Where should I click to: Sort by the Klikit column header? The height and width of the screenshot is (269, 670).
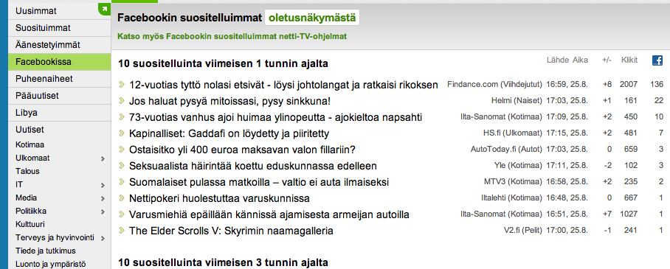pos(629,60)
